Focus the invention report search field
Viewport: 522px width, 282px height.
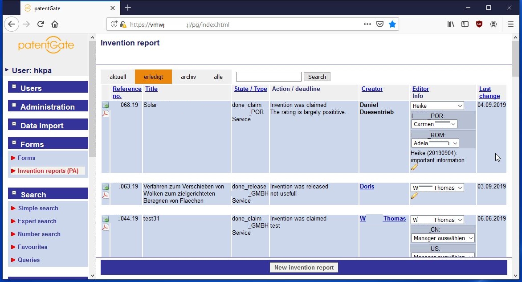[x=269, y=77]
